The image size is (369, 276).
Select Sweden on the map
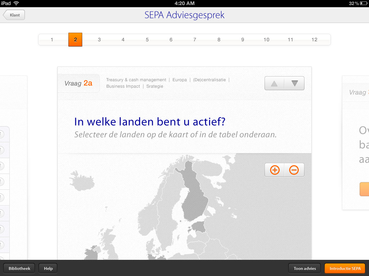(x=167, y=207)
